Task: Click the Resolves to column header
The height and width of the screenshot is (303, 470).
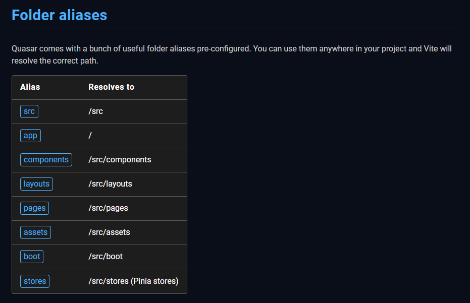Action: point(111,87)
